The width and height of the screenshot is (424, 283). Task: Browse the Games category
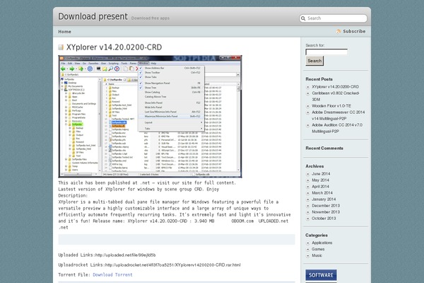click(x=318, y=249)
